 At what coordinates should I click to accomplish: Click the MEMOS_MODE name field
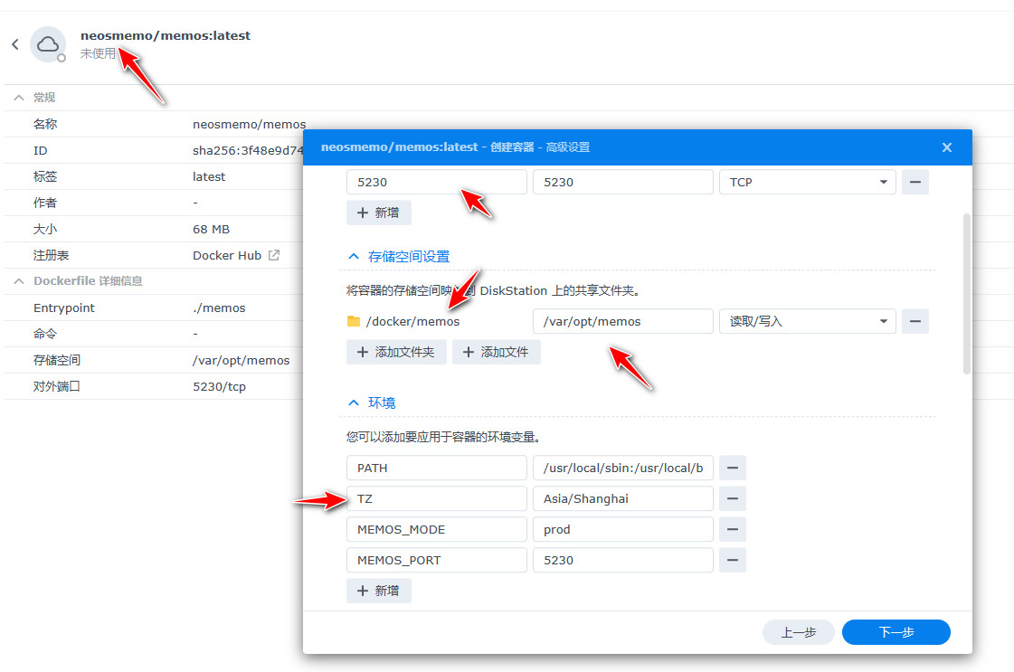pos(437,530)
